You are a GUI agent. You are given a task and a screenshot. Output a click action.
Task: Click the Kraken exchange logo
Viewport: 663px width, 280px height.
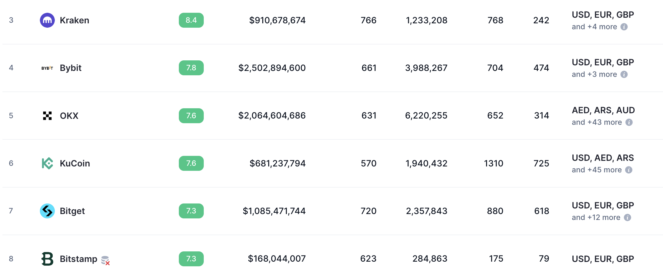(x=47, y=20)
